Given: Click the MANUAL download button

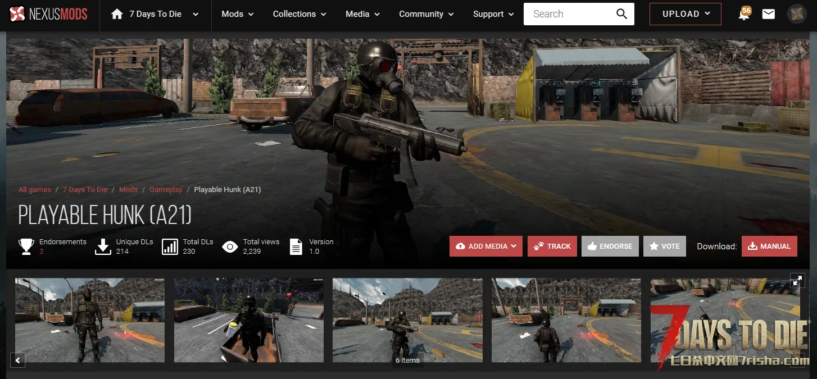Looking at the screenshot, I should [x=769, y=246].
